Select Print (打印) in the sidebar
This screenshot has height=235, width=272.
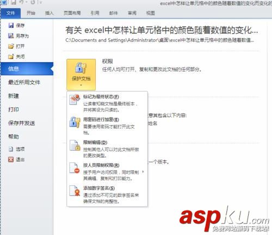click(14, 110)
